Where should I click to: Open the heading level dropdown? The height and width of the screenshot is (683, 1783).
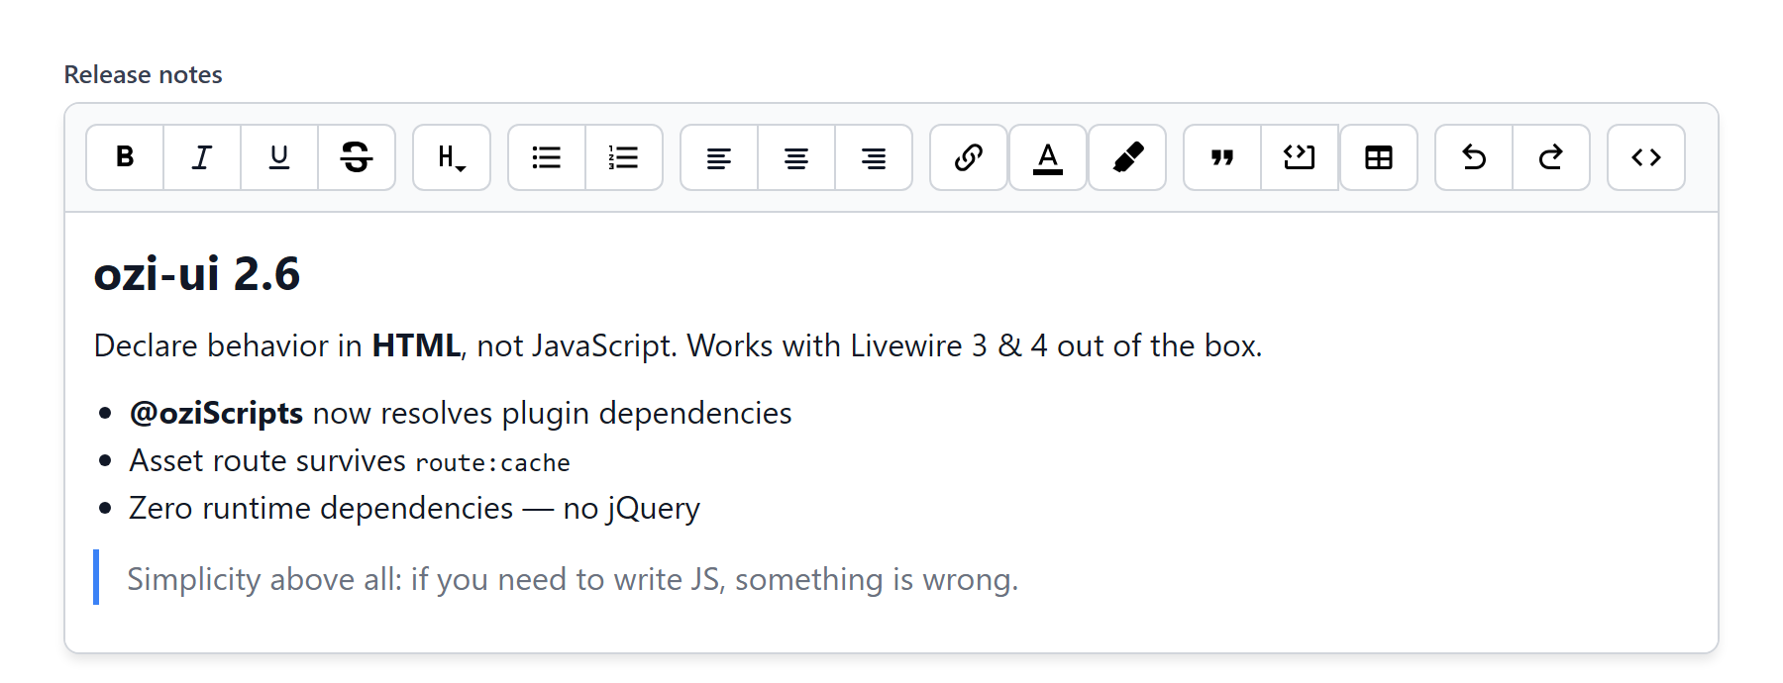click(452, 157)
